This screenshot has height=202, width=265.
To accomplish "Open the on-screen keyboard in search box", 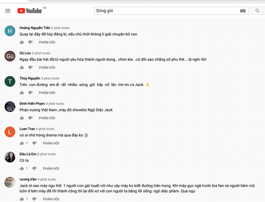I will point(243,11).
